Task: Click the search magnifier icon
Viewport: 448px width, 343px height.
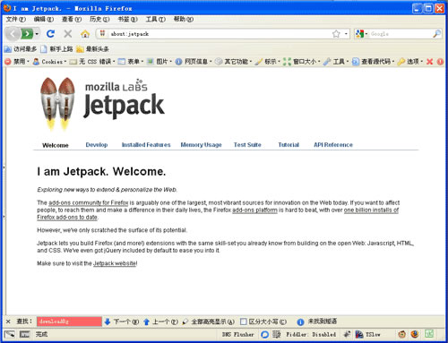Action: click(x=436, y=34)
